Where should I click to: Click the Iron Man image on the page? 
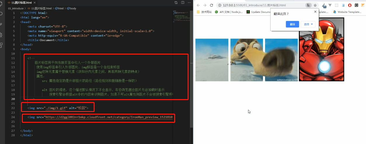(321, 49)
